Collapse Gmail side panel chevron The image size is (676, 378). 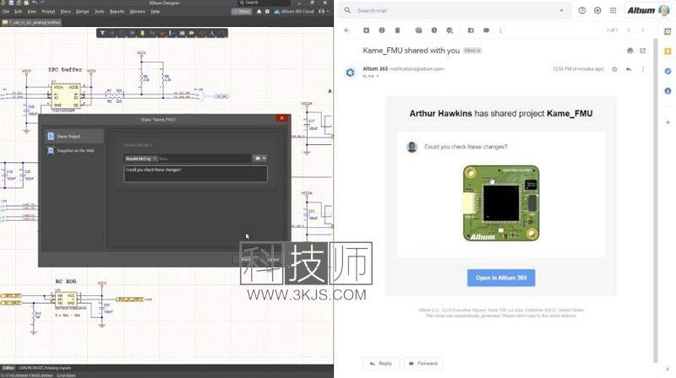click(668, 369)
